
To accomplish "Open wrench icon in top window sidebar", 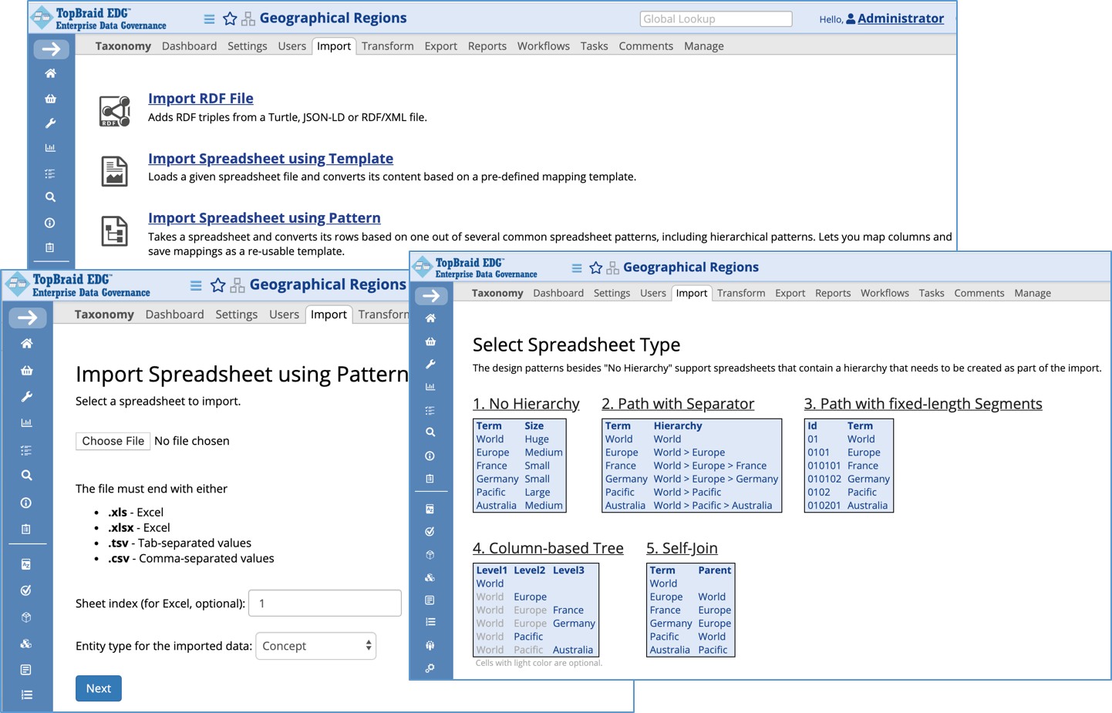I will [x=50, y=123].
